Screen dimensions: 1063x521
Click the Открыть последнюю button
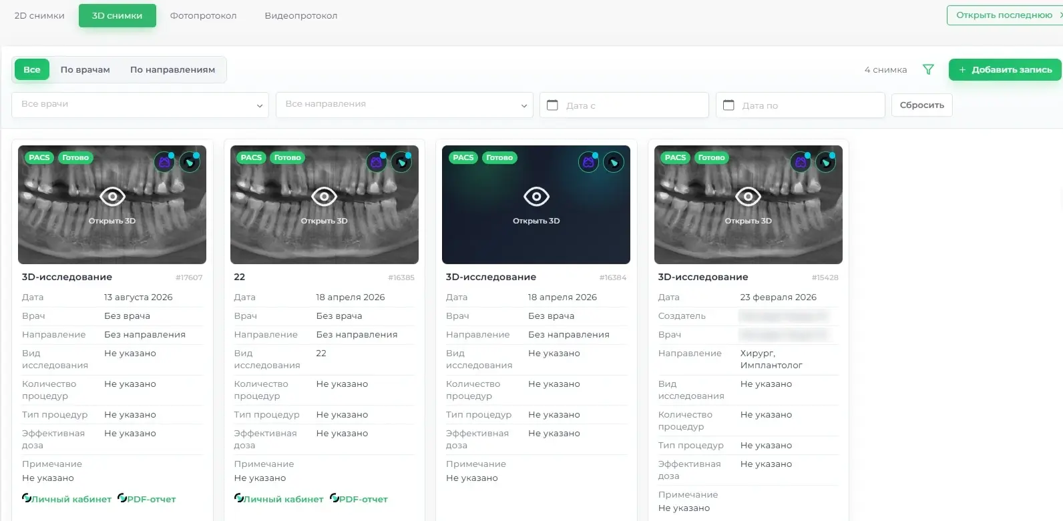1005,15
